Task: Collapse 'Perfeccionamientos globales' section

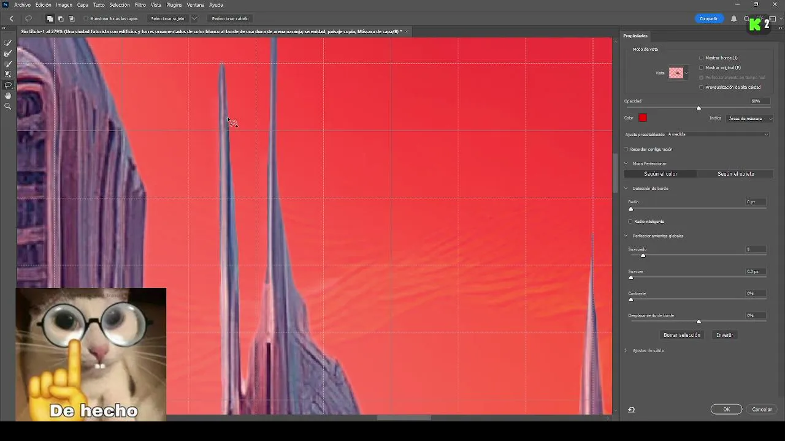Action: pos(626,236)
